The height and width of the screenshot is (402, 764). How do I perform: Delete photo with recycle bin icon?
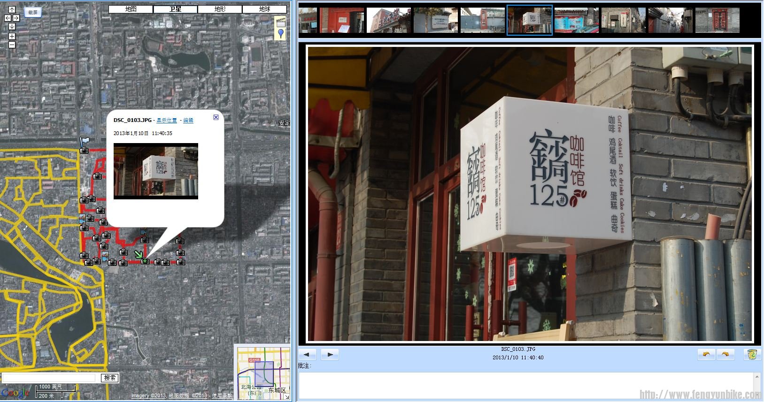click(x=752, y=355)
